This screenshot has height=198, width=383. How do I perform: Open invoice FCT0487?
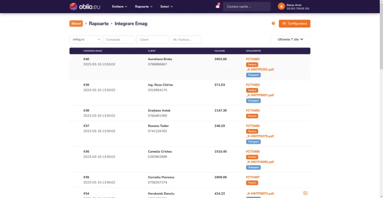pos(253,178)
